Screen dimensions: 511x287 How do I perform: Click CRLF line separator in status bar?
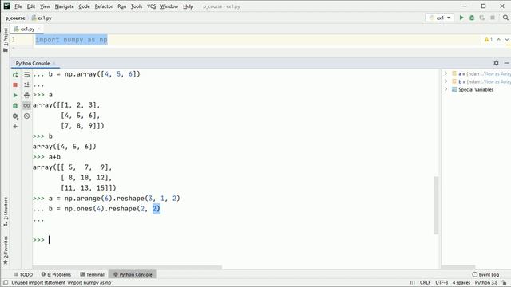[x=426, y=282]
